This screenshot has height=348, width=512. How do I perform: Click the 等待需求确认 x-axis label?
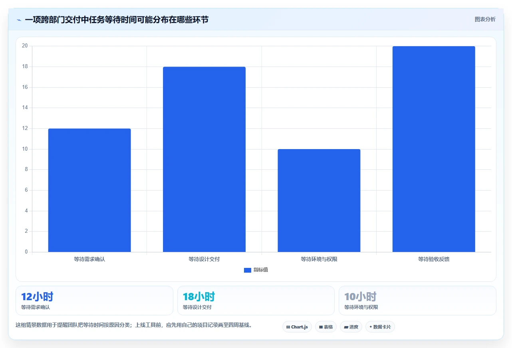(89, 259)
